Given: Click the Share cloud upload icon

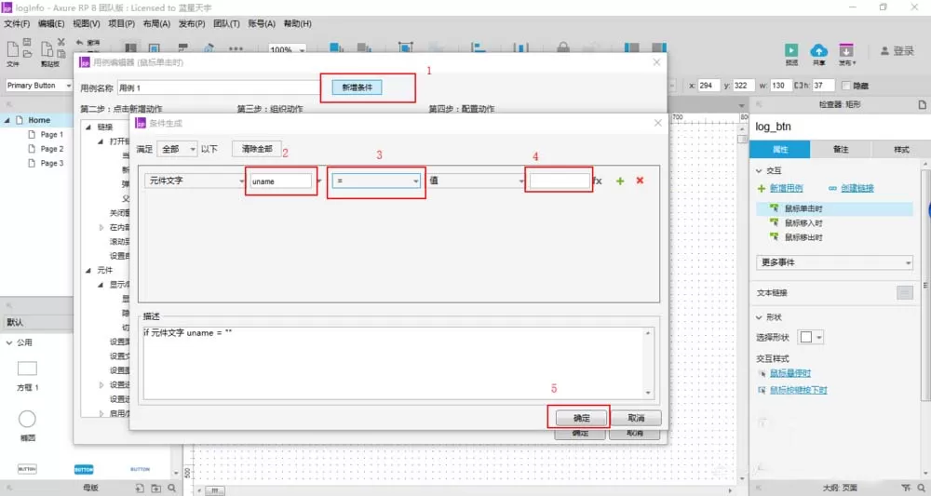Looking at the screenshot, I should [x=818, y=50].
